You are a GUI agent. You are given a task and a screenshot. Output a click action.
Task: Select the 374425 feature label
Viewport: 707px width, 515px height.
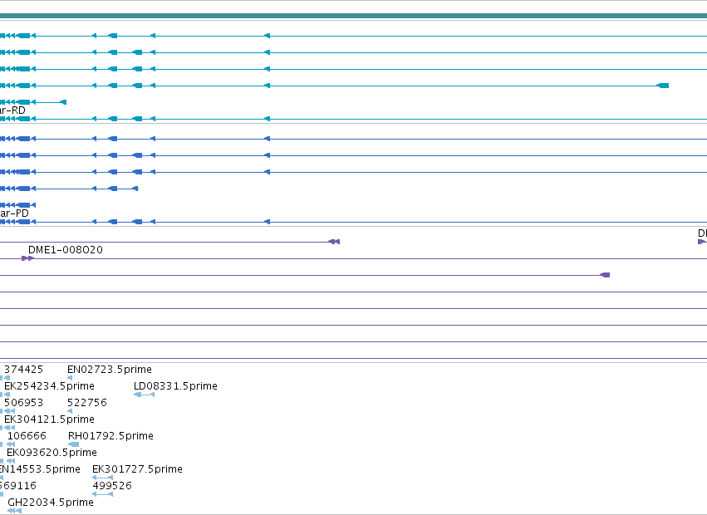coord(23,370)
